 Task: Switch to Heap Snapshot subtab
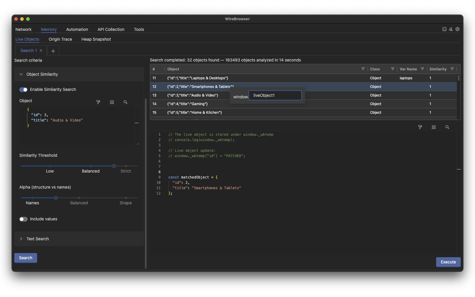click(x=96, y=39)
